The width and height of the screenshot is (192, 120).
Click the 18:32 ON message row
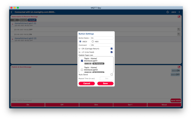pos(96,34)
